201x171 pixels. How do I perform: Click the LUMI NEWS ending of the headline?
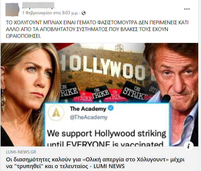point(109,166)
